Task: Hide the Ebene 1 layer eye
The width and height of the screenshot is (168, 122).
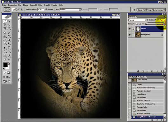Action: pos(130,29)
